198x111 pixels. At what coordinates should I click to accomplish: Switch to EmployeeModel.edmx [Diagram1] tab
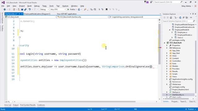click(x=37, y=14)
